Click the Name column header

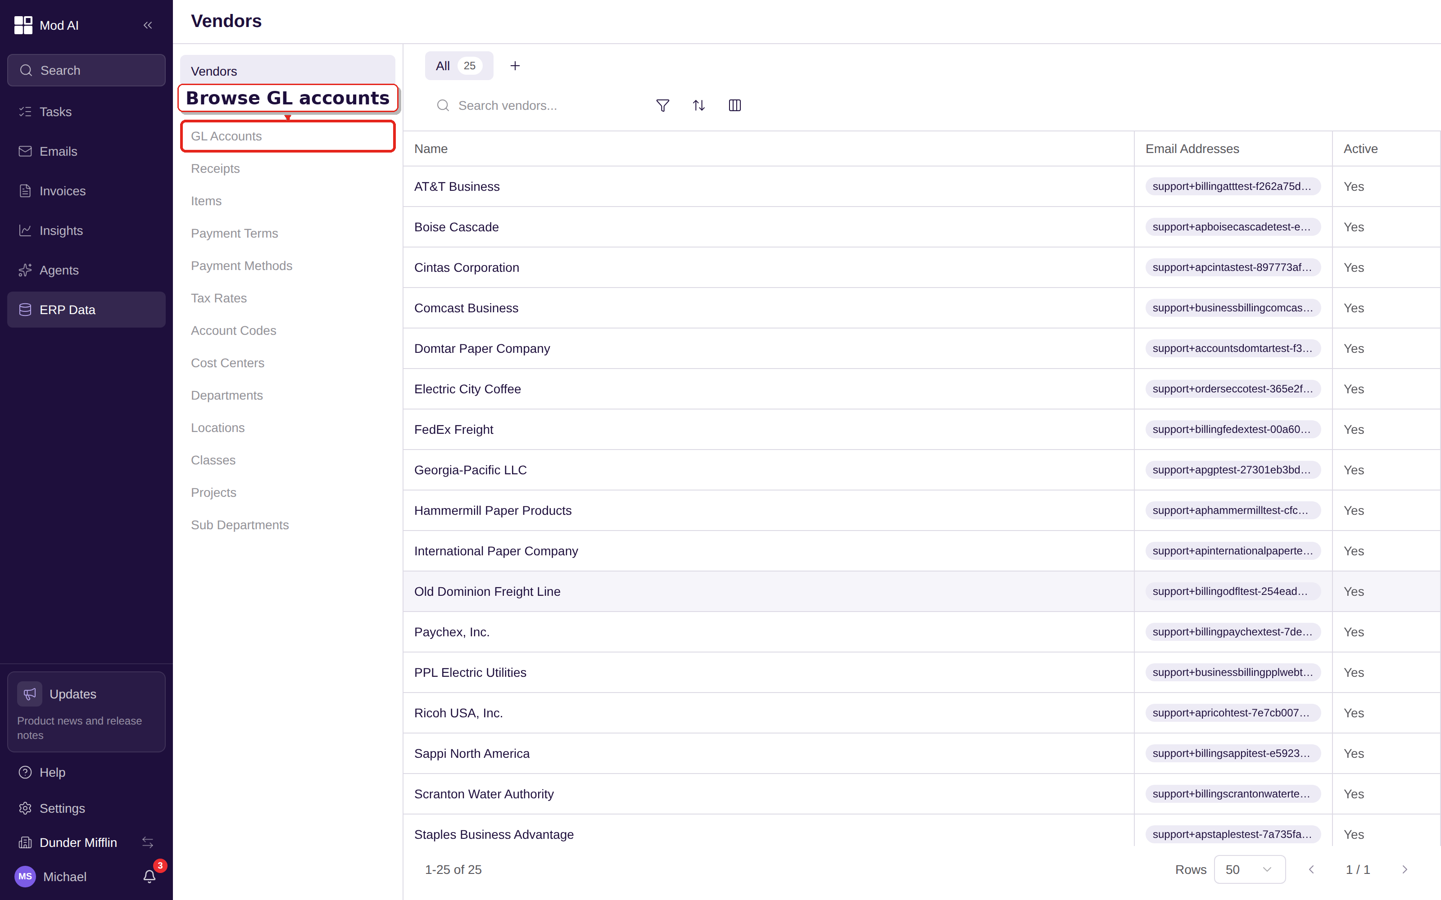pyautogui.click(x=768, y=149)
